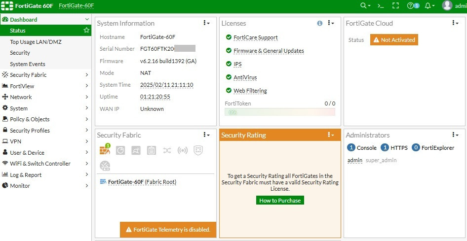Click the firmware version v6.2.16 text
467x241 pixels.
coord(168,61)
